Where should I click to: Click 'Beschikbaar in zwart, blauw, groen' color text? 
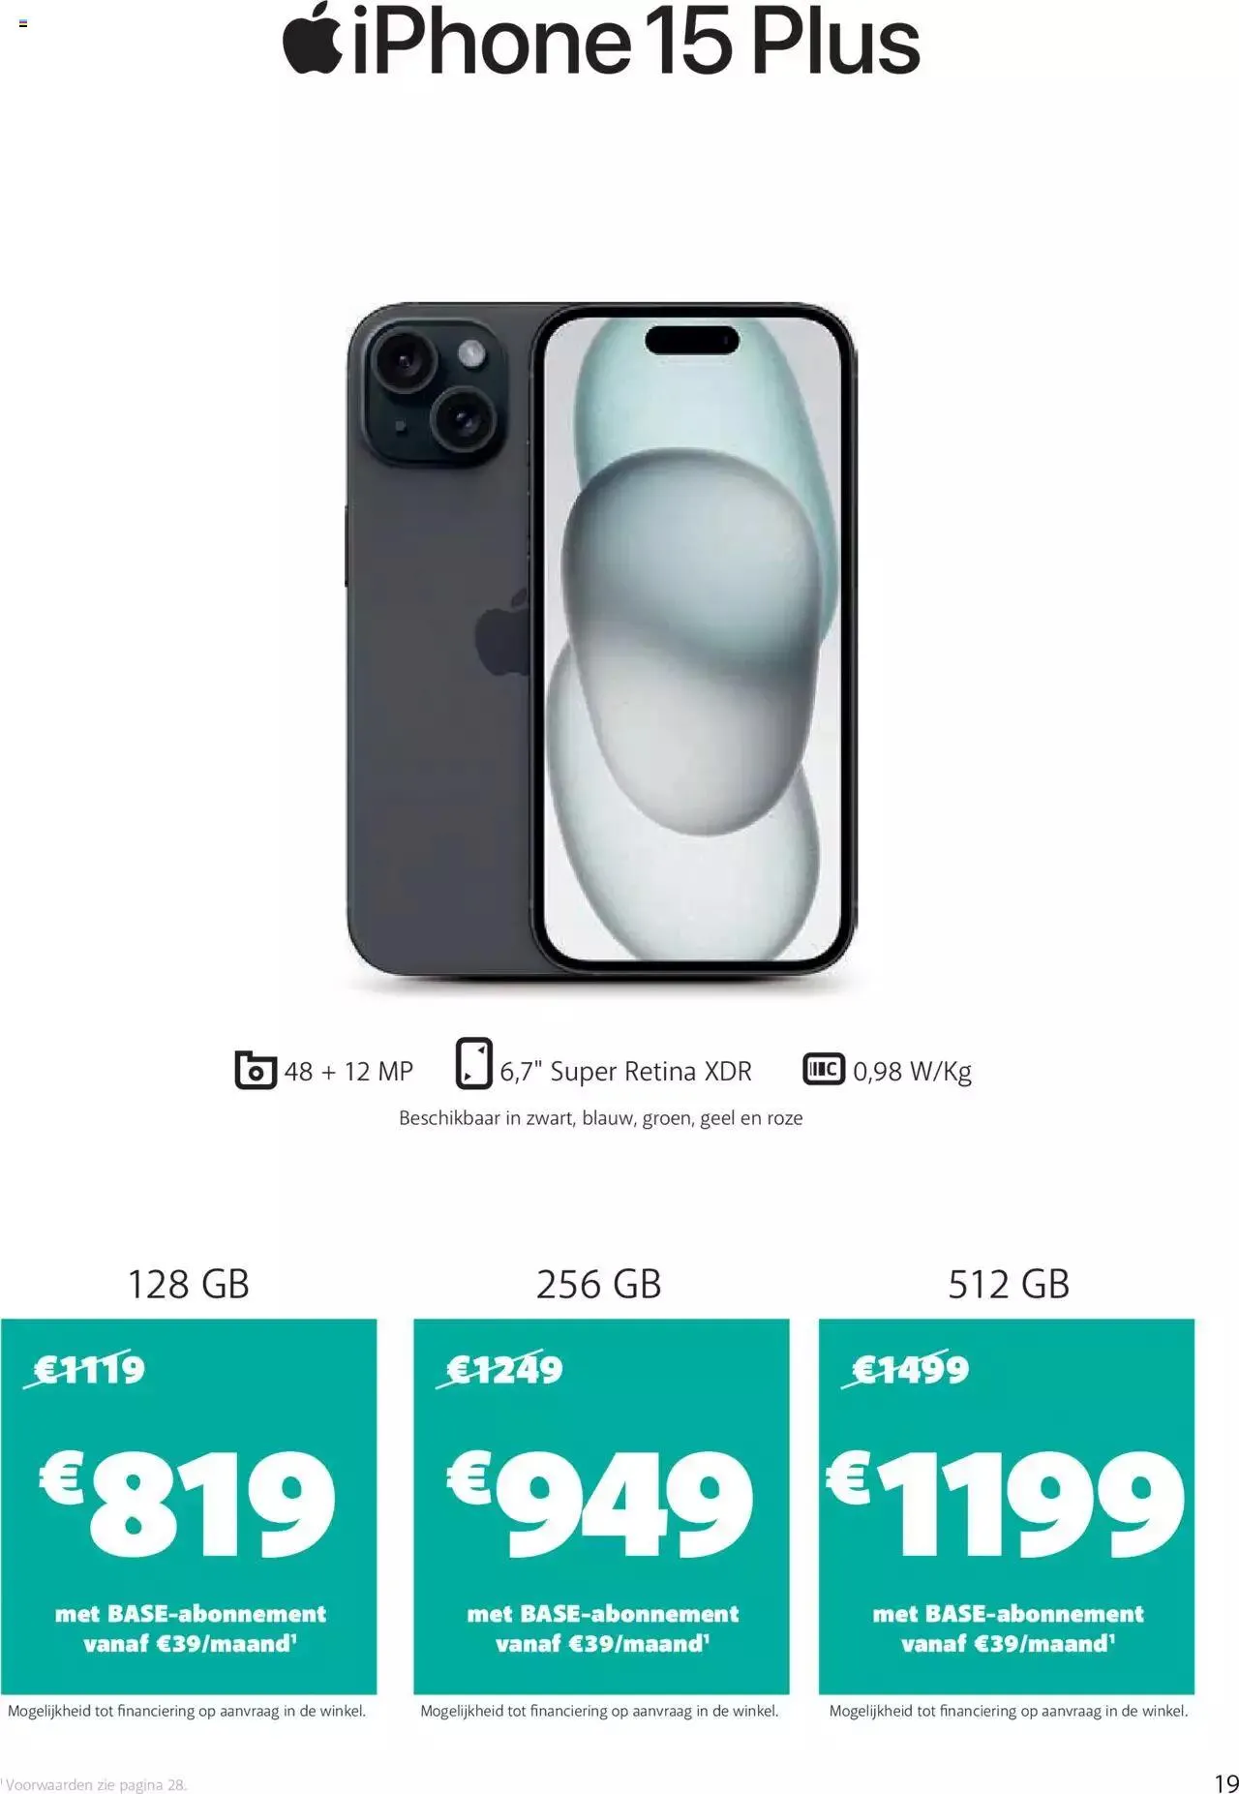[547, 1118]
